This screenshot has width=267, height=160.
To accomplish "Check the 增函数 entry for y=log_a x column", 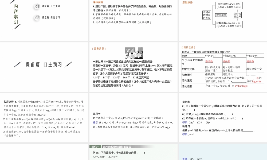I will 226,62.
